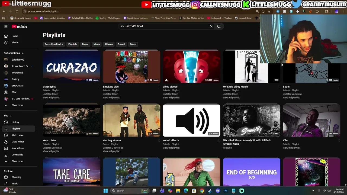Click the address bar URL

[43, 11]
